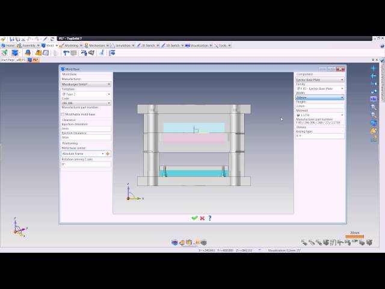Click the first icon in the bottom-left view toolbar

(174, 243)
